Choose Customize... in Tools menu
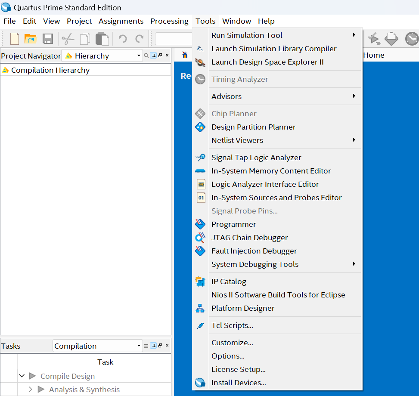This screenshot has width=419, height=396. coord(277,343)
